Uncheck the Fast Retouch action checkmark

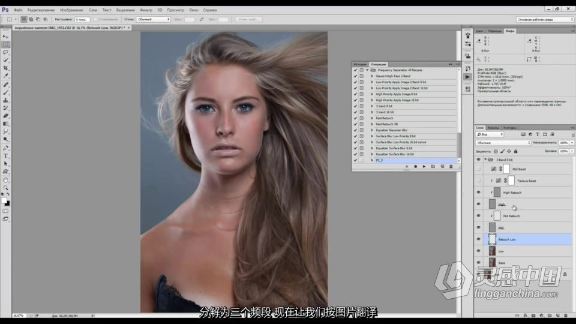pyautogui.click(x=355, y=118)
